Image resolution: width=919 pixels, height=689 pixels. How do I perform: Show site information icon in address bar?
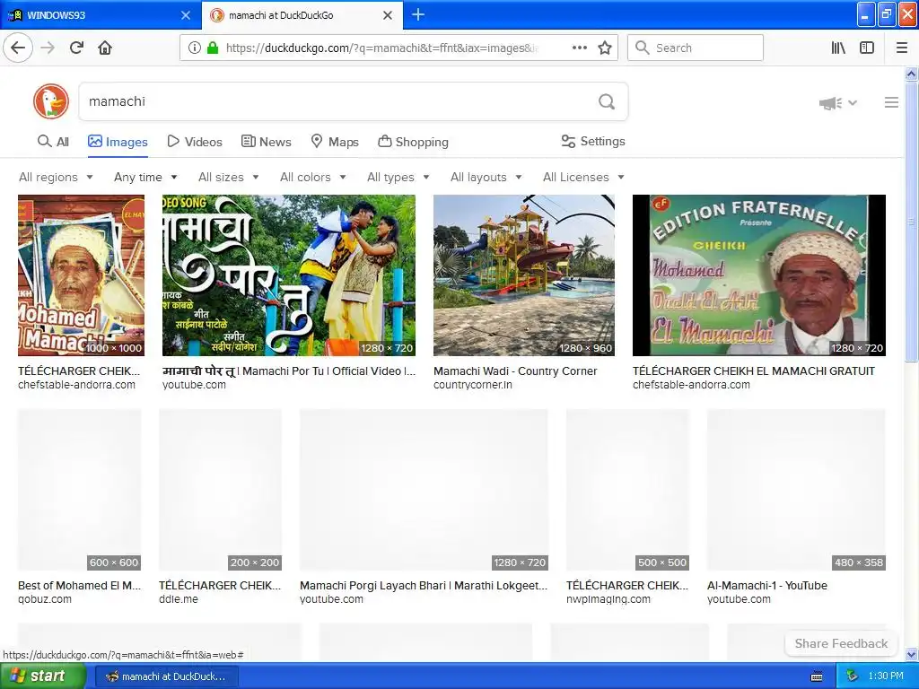194,48
